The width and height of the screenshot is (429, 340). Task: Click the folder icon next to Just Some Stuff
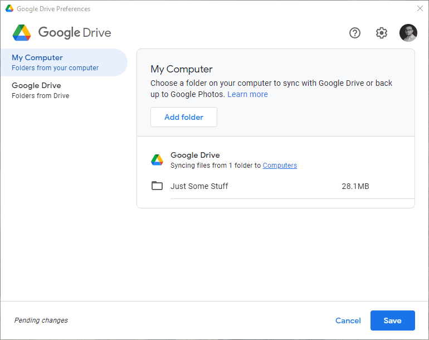(x=157, y=186)
